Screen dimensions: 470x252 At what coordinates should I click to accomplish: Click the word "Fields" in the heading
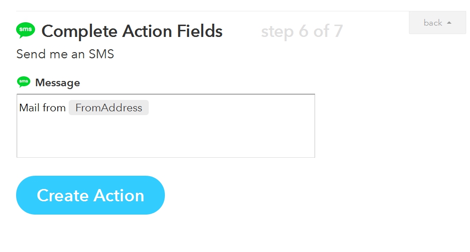coord(199,31)
